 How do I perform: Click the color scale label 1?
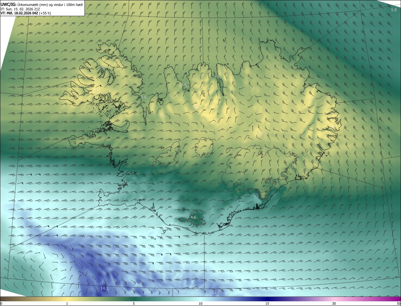[x=67, y=303]
